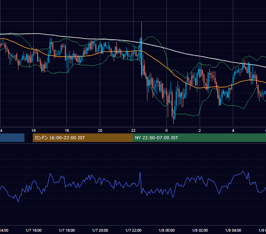The width and height of the screenshot is (266, 234).
Task: Click the "1/8 04:00" label on oscillator axis
Action: click(233, 230)
